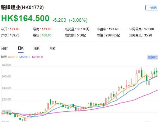Click the 100.00 y-axis label
158x122 pixels.
6,111
